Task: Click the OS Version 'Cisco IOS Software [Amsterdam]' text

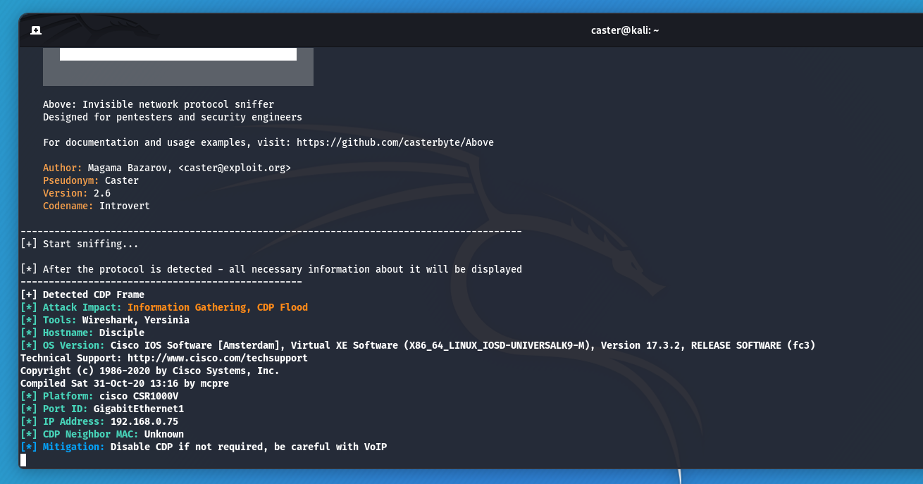Action: click(198, 345)
